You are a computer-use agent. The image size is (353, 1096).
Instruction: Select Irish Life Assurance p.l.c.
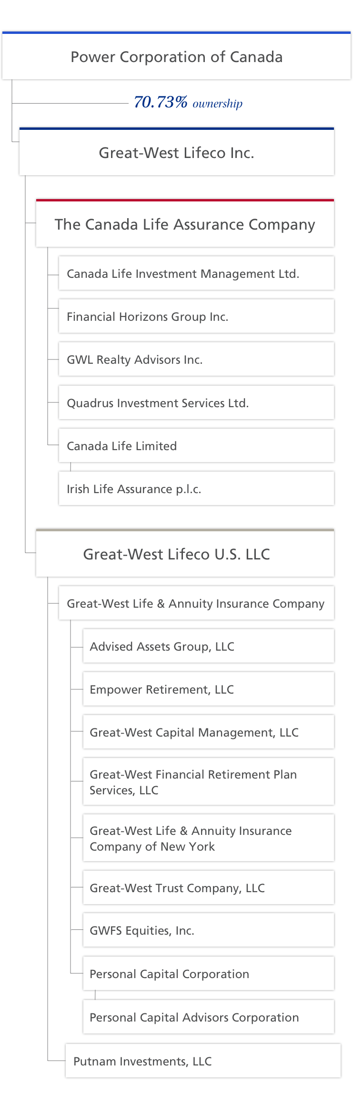coord(196,488)
